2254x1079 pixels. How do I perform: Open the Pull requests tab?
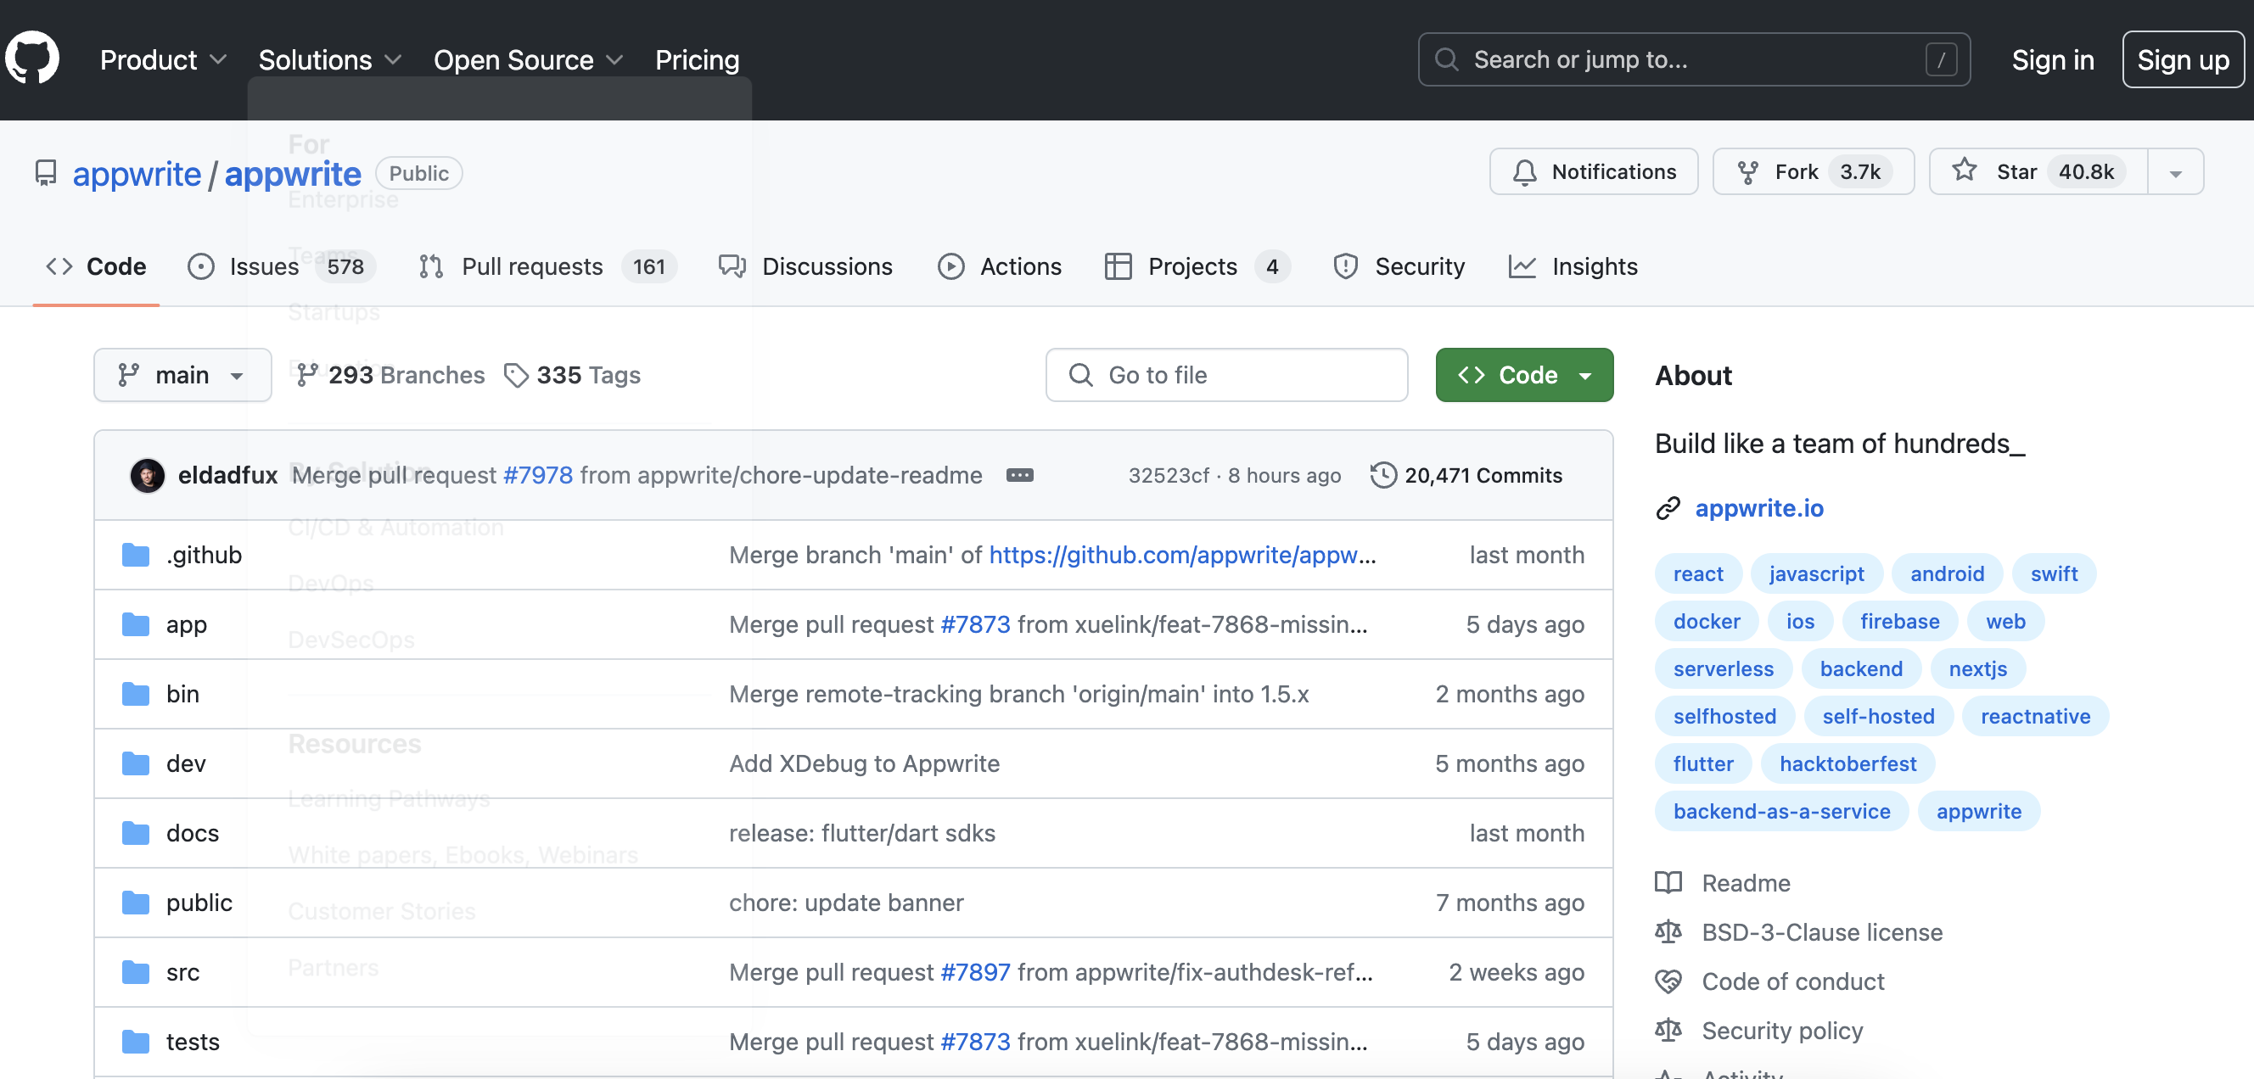[547, 266]
